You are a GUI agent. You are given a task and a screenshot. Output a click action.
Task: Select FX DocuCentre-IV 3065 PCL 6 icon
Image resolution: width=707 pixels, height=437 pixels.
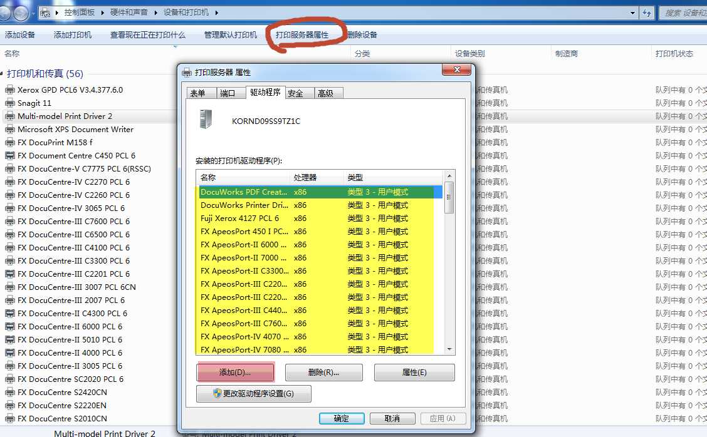point(9,208)
